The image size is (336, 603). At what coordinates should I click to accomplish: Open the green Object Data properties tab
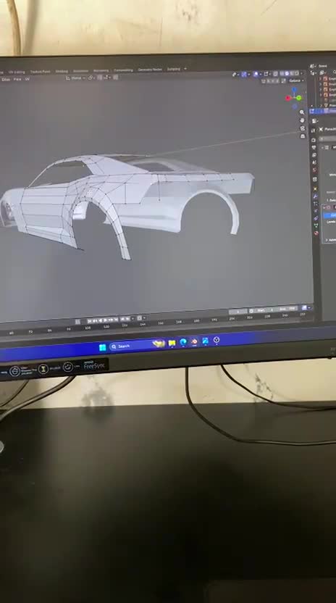coord(316,225)
